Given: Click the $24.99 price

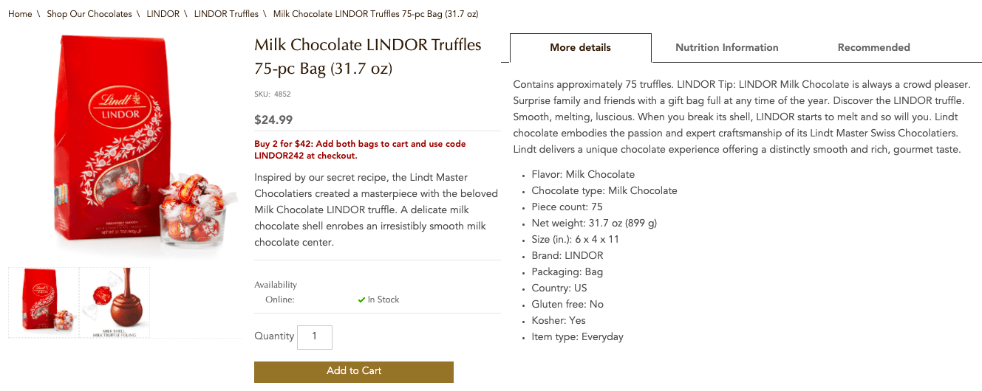Looking at the screenshot, I should point(273,120).
